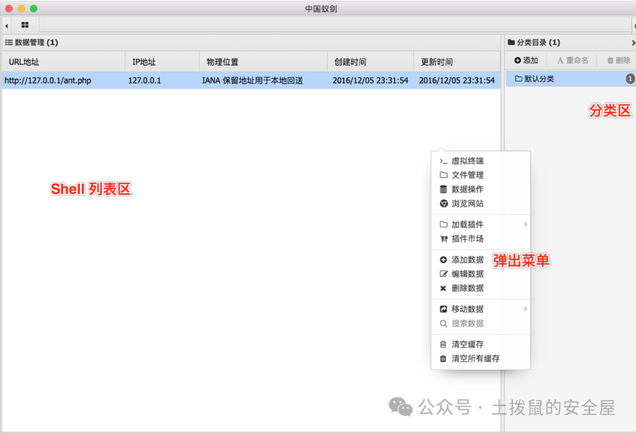The height and width of the screenshot is (433, 636).
Task: Click the plus circle icon beside 添加数据
Action: click(x=443, y=260)
